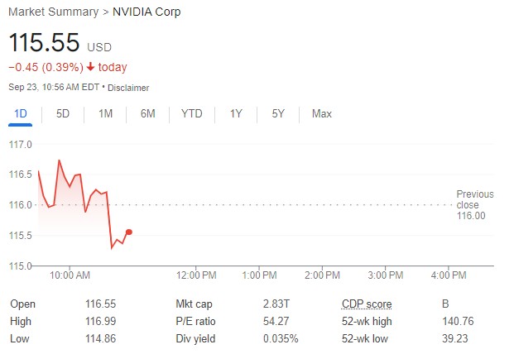Click the P/E ratio label
The width and height of the screenshot is (514, 354).
[195, 321]
